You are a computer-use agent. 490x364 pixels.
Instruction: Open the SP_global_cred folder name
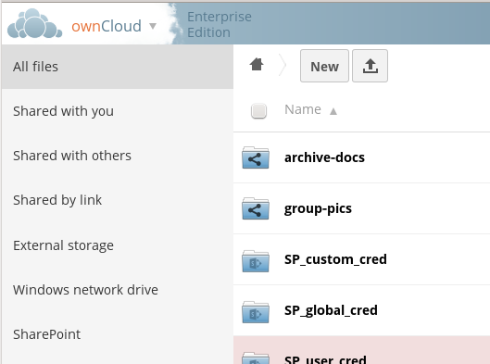331,310
